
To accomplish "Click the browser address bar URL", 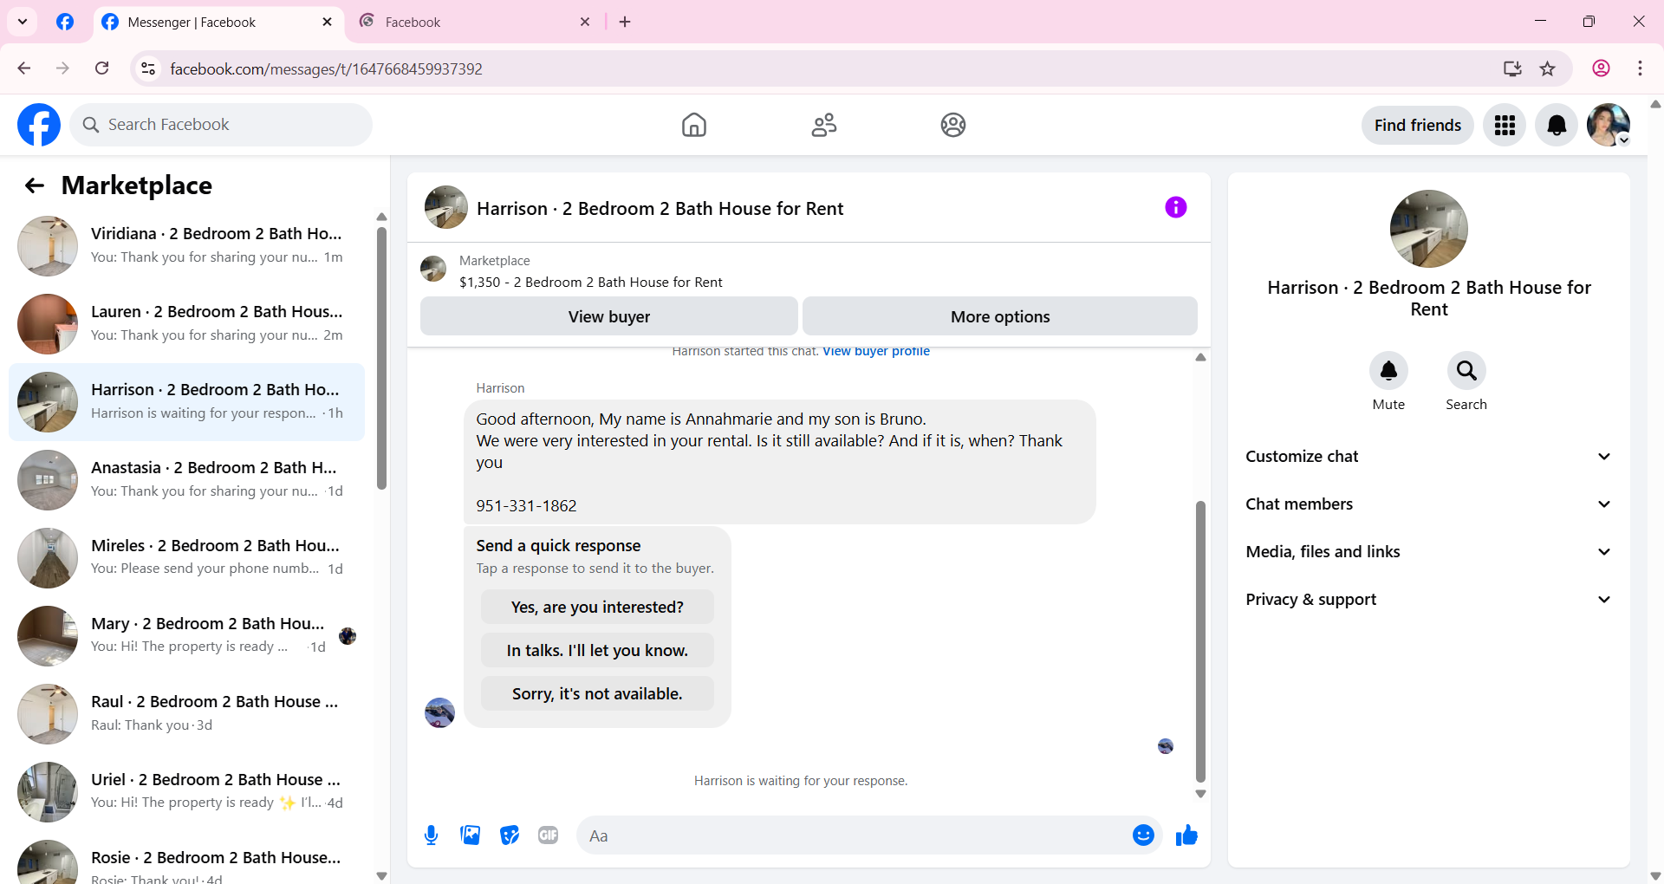I will [326, 68].
